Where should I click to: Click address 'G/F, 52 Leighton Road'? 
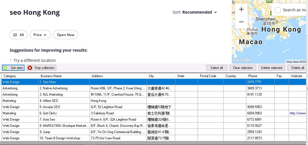[106, 107]
